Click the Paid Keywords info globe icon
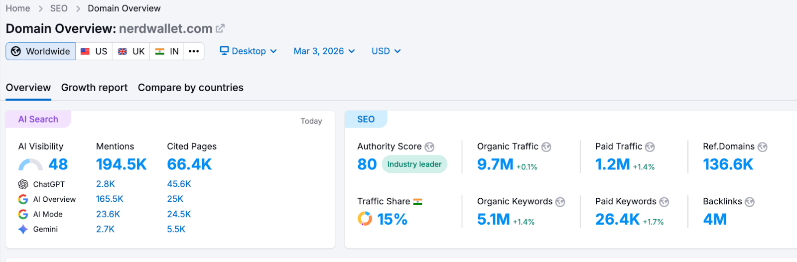This screenshot has height=262, width=797. pos(664,202)
